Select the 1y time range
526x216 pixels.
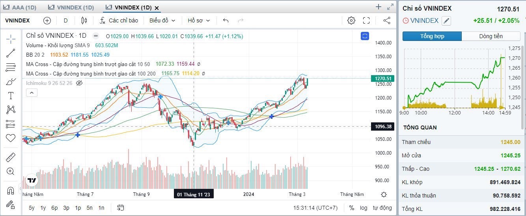(x=43, y=208)
